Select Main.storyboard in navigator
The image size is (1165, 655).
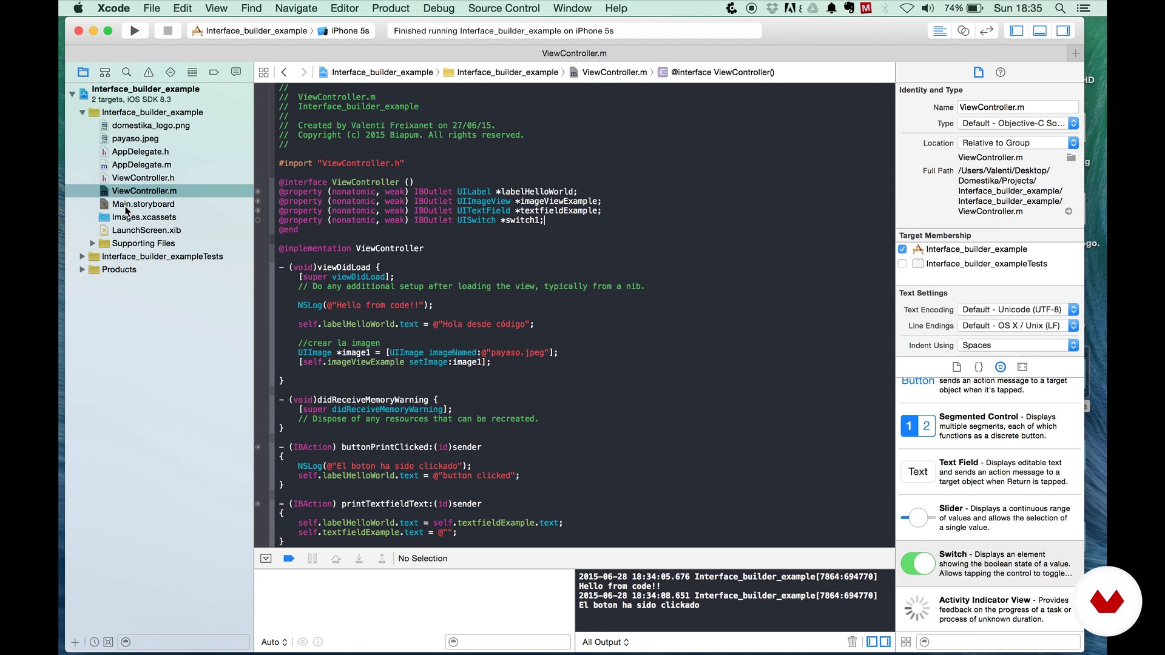[x=143, y=204]
